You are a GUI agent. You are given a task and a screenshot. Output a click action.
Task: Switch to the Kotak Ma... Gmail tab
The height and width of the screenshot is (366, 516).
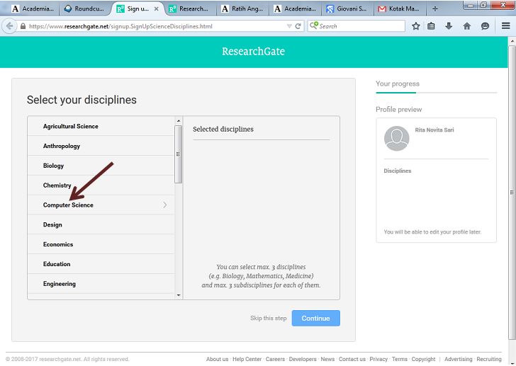[x=400, y=9]
